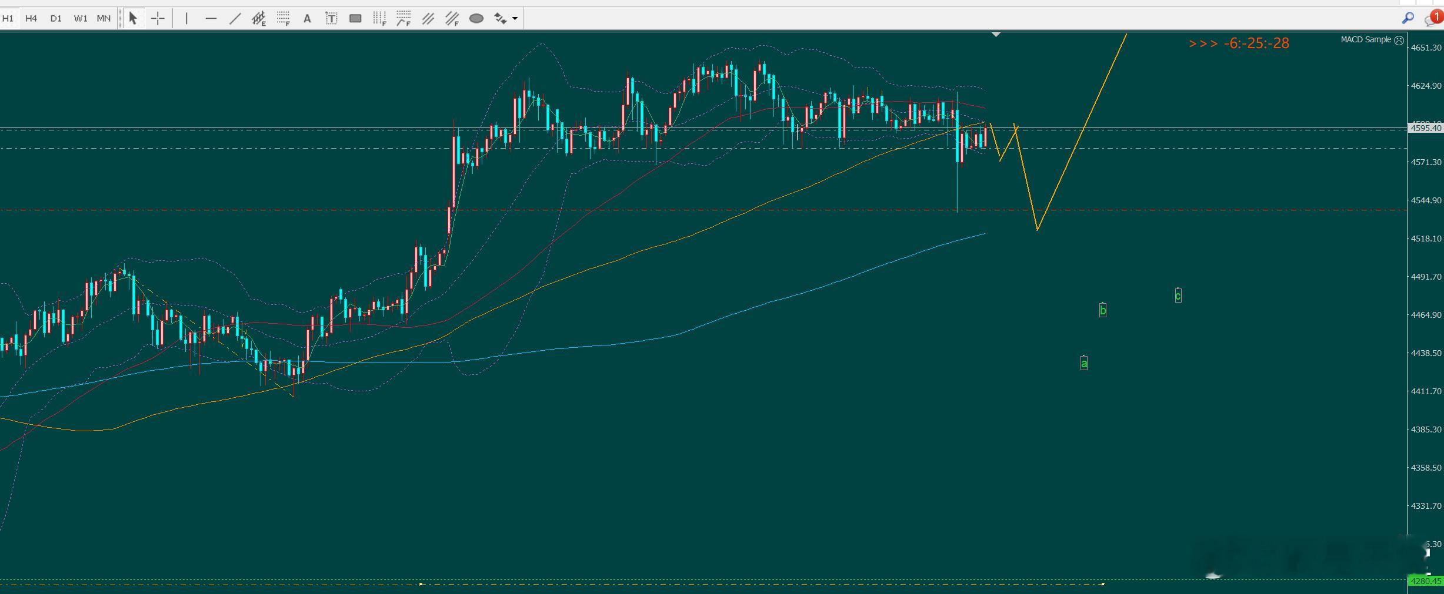Switch chart to H4 timeframe
Viewport: 1444px width, 594px height.
(31, 19)
